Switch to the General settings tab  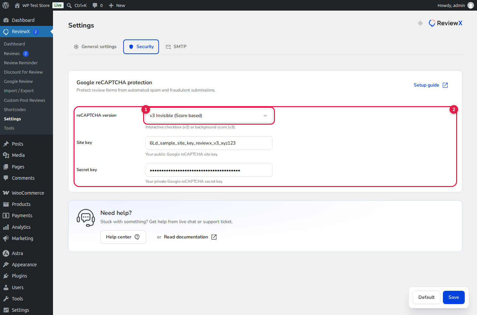point(95,47)
